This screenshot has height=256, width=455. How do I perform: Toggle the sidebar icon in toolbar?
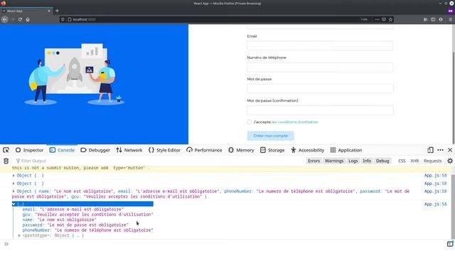(x=433, y=19)
